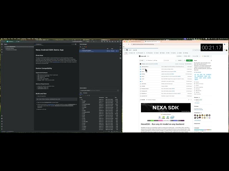This screenshot has width=229, height=171.
Task: Open the star lists dropdown arrow
Action: [x=211, y=56]
